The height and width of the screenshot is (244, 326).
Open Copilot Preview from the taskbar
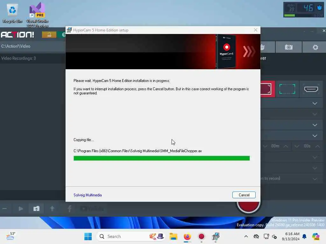[x=315, y=236]
